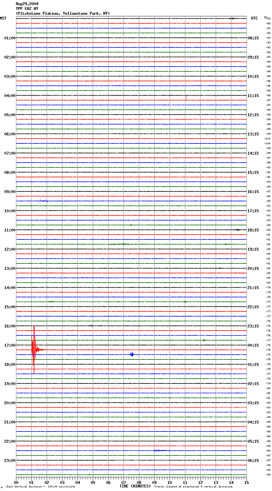The image size is (272, 491).
Task: Click the 20:00 MST time label
Action: pyautogui.click(x=10, y=403)
